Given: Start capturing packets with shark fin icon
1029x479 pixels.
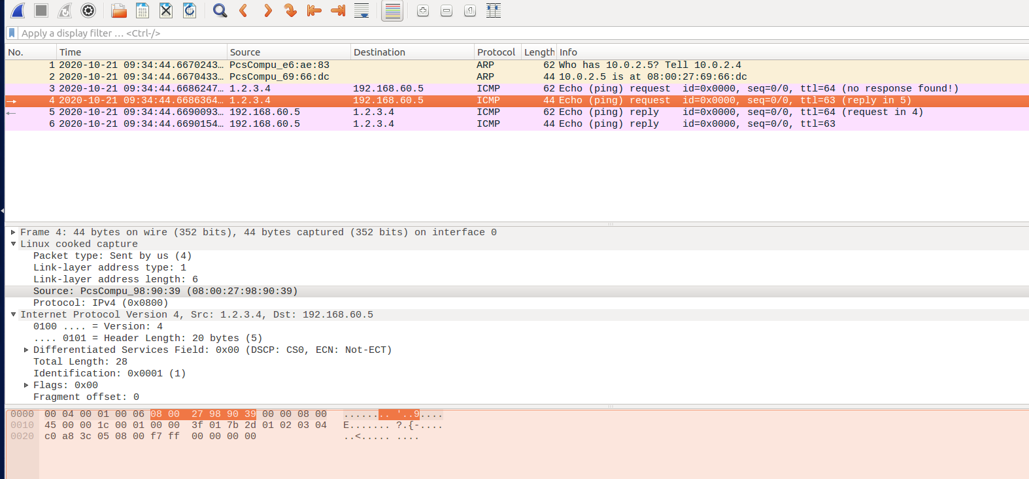Looking at the screenshot, I should (x=18, y=10).
